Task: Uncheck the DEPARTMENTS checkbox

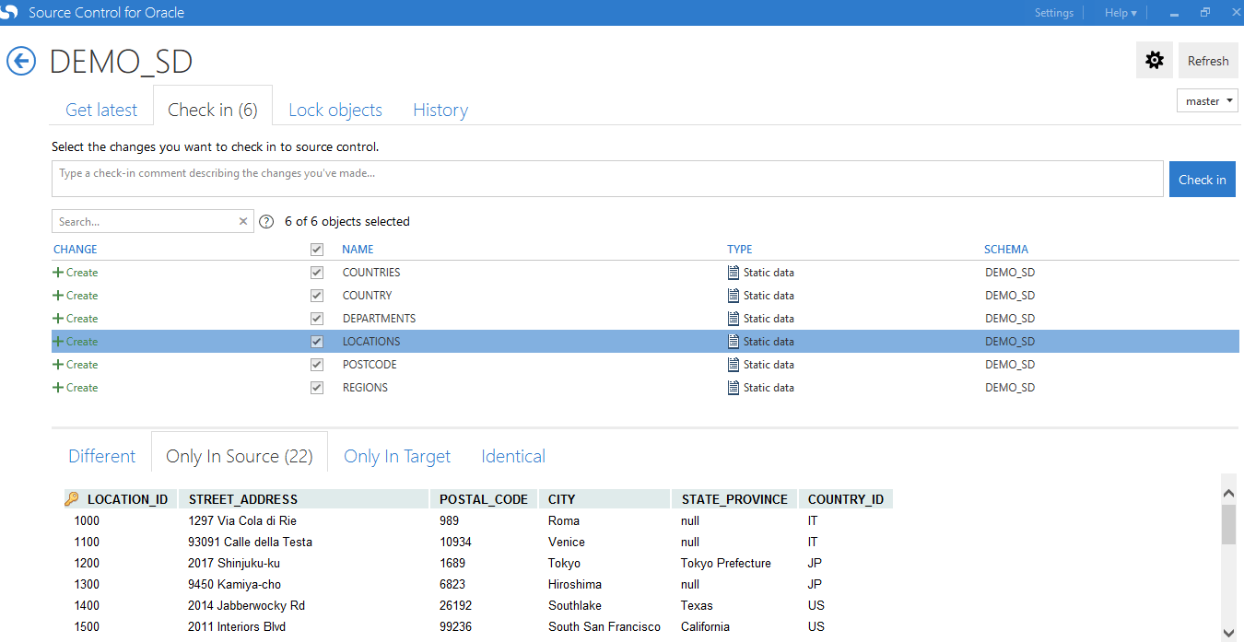Action: tap(317, 319)
